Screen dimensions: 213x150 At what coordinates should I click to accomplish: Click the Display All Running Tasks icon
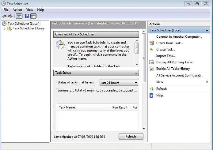[x=151, y=62]
